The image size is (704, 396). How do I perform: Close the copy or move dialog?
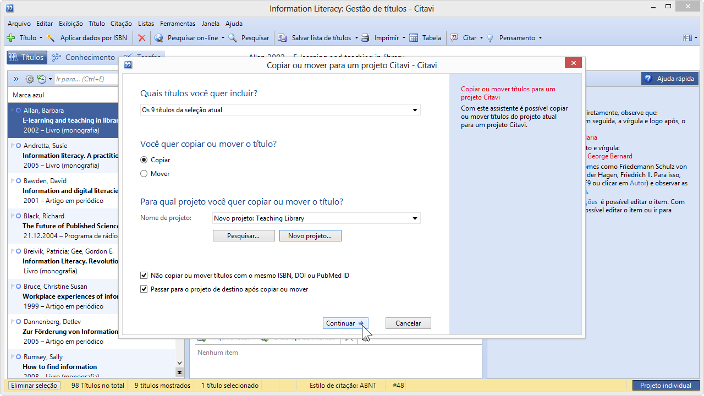[x=573, y=63]
